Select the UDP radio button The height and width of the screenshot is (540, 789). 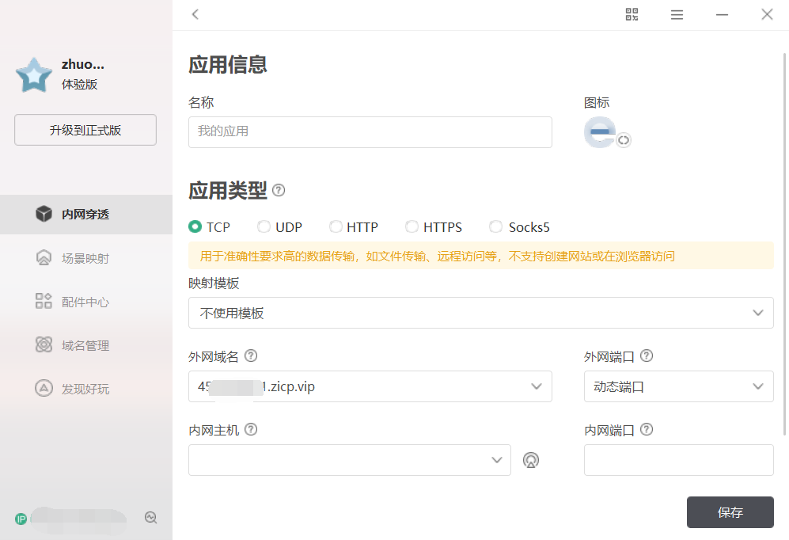pos(264,227)
